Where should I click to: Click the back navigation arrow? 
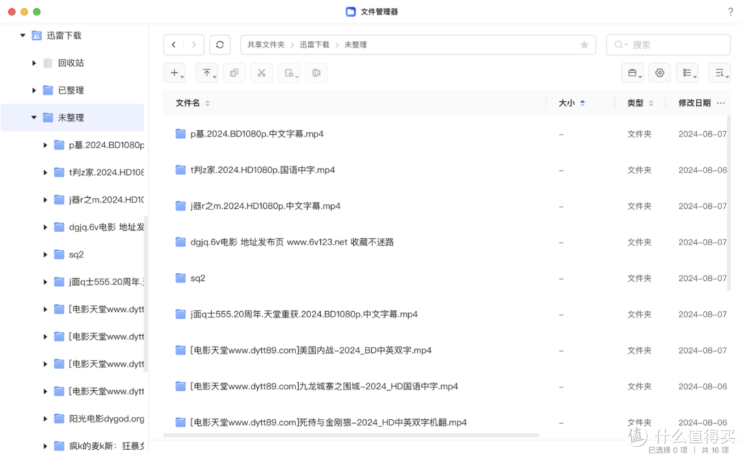pyautogui.click(x=174, y=45)
